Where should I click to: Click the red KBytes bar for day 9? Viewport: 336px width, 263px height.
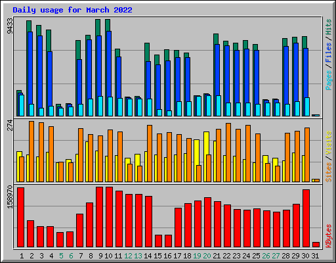tap(99, 217)
